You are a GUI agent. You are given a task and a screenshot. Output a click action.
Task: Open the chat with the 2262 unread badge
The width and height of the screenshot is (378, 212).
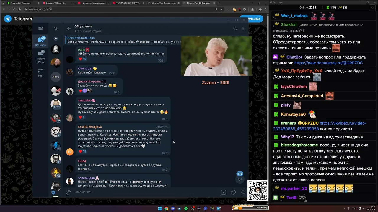pos(56,104)
